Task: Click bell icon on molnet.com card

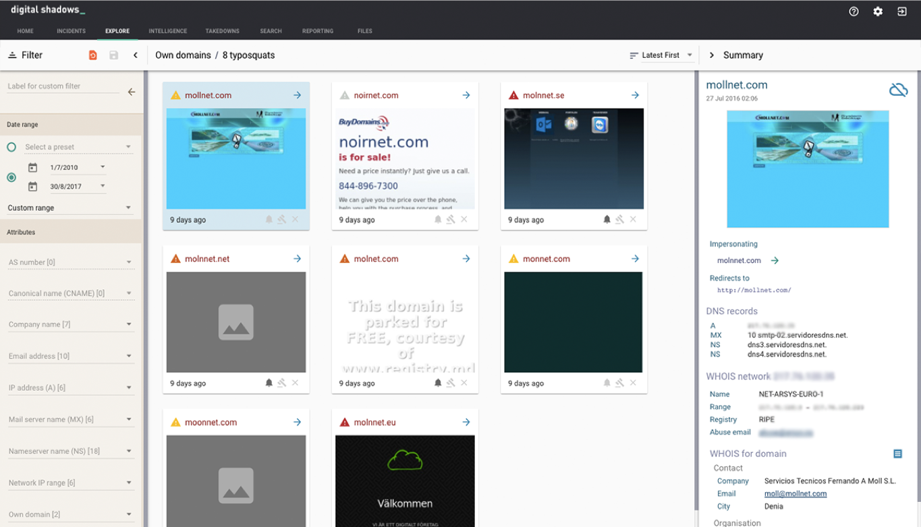Action: click(438, 383)
